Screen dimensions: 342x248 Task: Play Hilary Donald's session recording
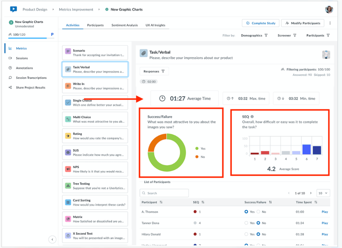[x=324, y=234]
